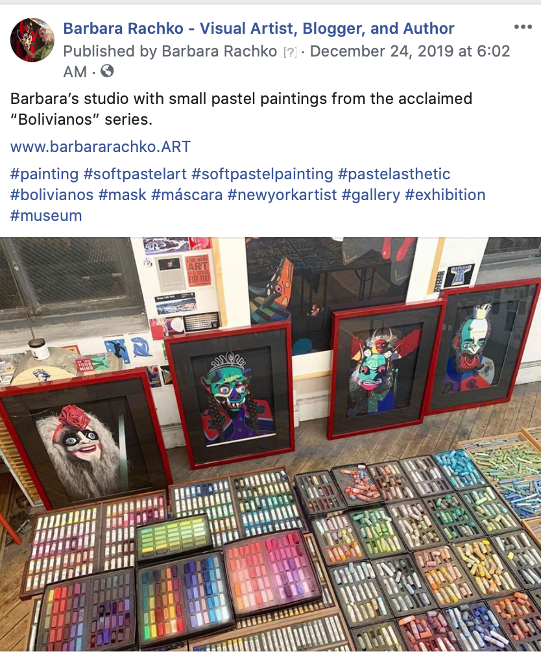This screenshot has width=541, height=656.
Task: Click the #bolivianos hashtag
Action: click(x=52, y=195)
